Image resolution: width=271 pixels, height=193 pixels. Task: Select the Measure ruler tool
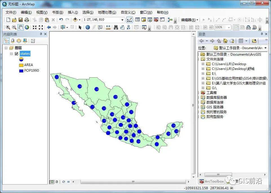[108, 27]
